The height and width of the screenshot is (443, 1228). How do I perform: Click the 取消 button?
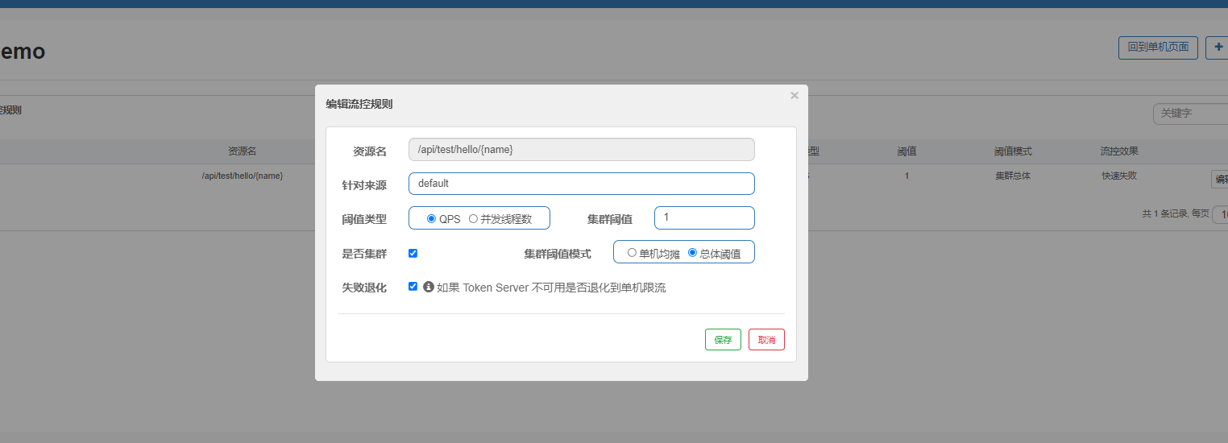coord(766,340)
